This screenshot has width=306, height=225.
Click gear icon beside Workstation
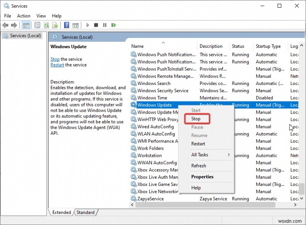(133, 155)
